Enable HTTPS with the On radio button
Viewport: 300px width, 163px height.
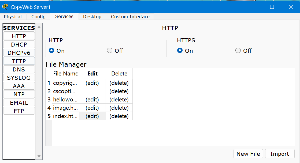180,51
